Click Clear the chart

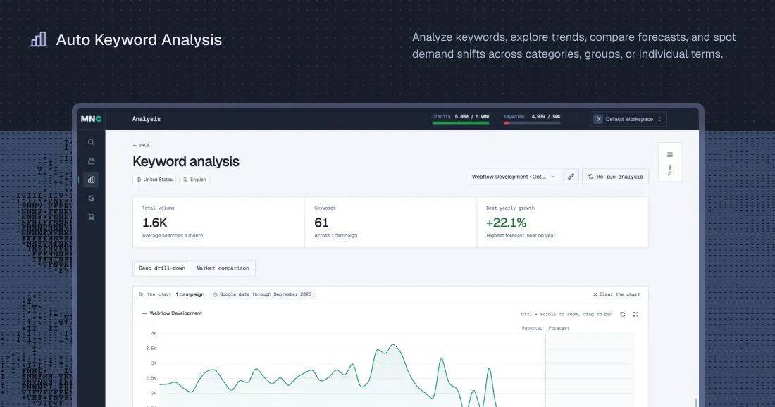coord(616,294)
